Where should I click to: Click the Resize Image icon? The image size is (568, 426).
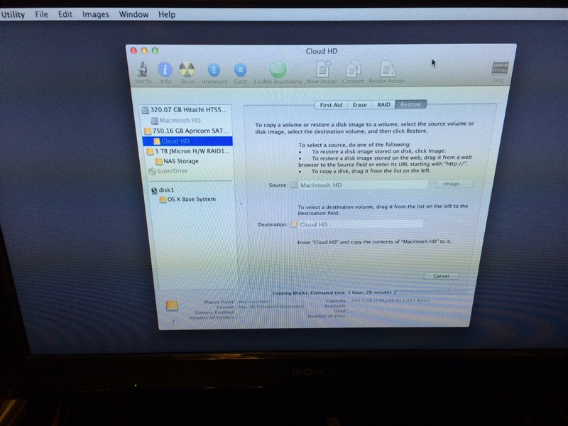387,72
